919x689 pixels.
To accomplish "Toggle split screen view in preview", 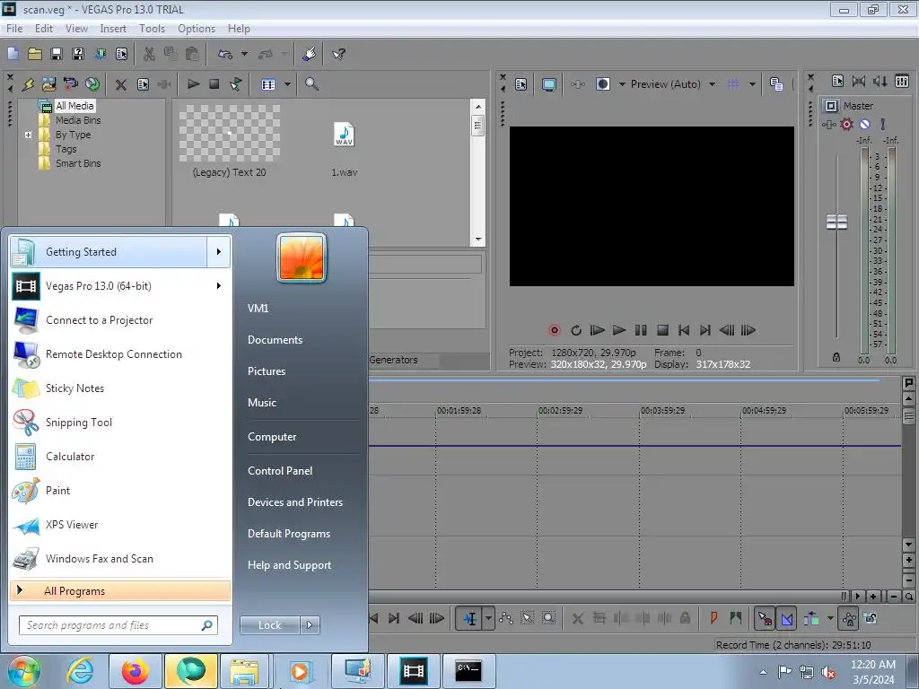I will pyautogui.click(x=602, y=84).
